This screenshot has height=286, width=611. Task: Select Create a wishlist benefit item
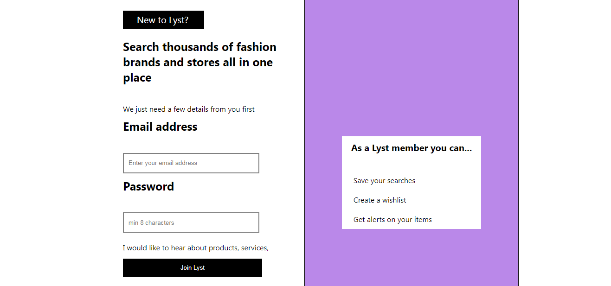pyautogui.click(x=379, y=200)
